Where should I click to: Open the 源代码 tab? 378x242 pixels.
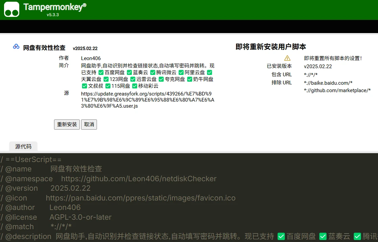[x=23, y=146]
